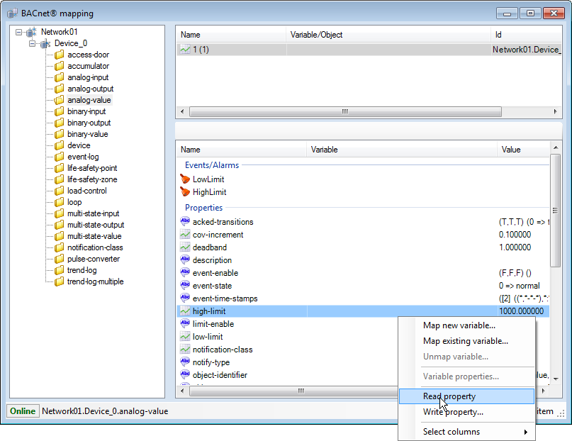Select Map new variable... option

[458, 325]
